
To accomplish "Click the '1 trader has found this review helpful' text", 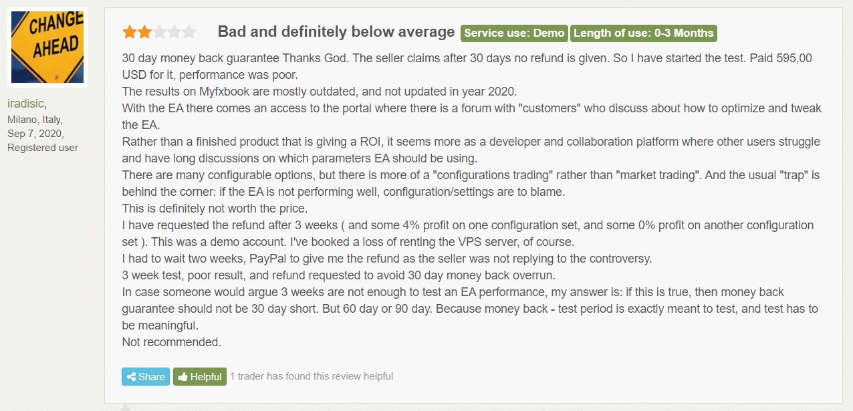I will (312, 376).
